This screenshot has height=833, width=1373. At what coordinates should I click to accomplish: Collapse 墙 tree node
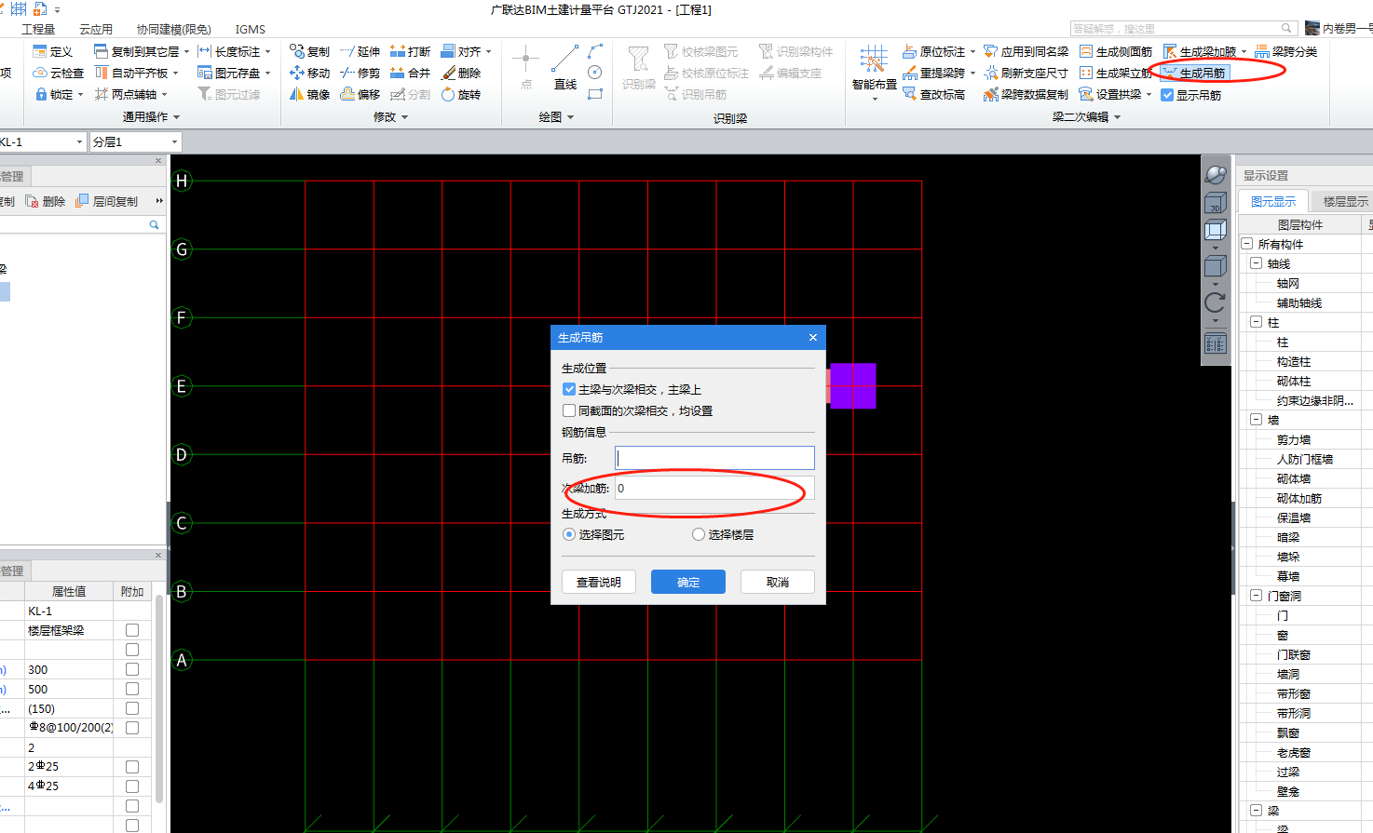pyautogui.click(x=1256, y=420)
